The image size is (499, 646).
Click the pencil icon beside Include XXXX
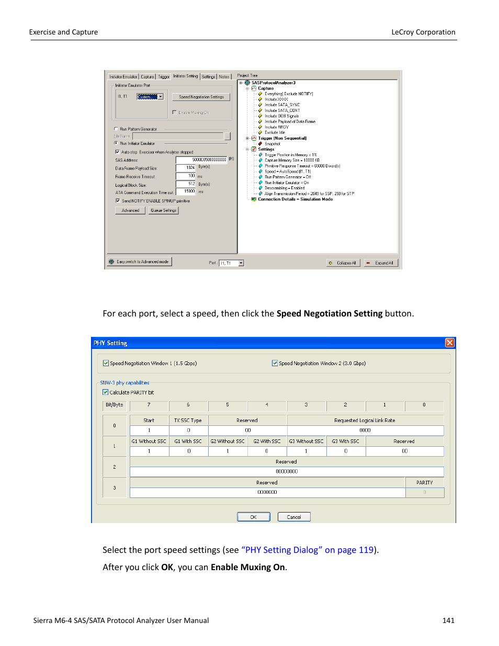(x=260, y=99)
